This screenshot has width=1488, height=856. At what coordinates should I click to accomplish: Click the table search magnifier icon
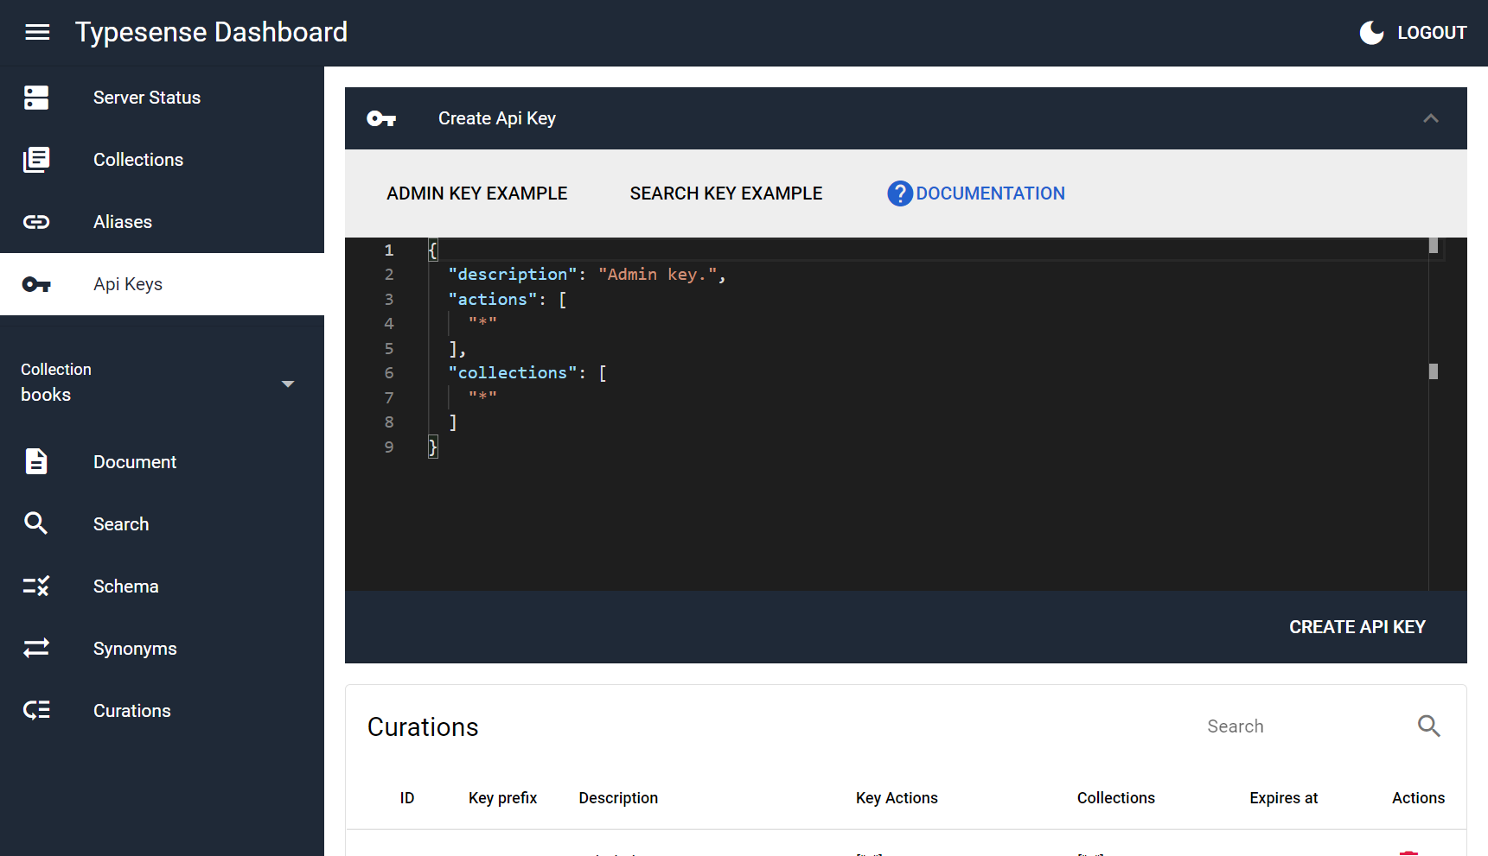(1429, 726)
